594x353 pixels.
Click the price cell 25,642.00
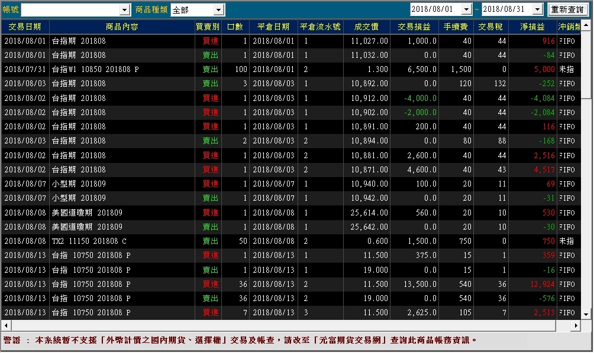click(369, 227)
